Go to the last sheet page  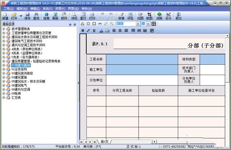[x=95, y=142]
